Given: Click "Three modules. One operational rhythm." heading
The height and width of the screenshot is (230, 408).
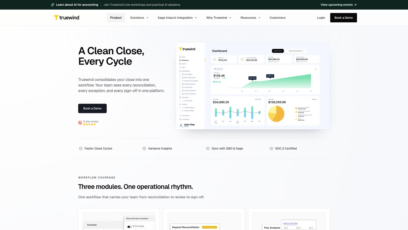Looking at the screenshot, I should [135, 187].
